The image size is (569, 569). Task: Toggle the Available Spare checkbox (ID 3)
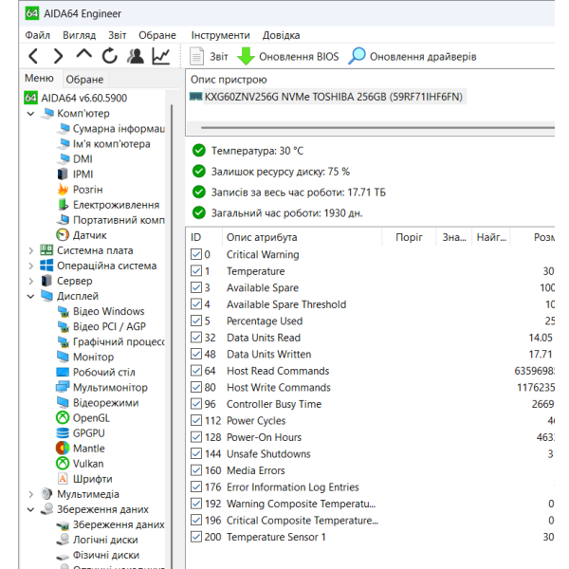(x=196, y=287)
